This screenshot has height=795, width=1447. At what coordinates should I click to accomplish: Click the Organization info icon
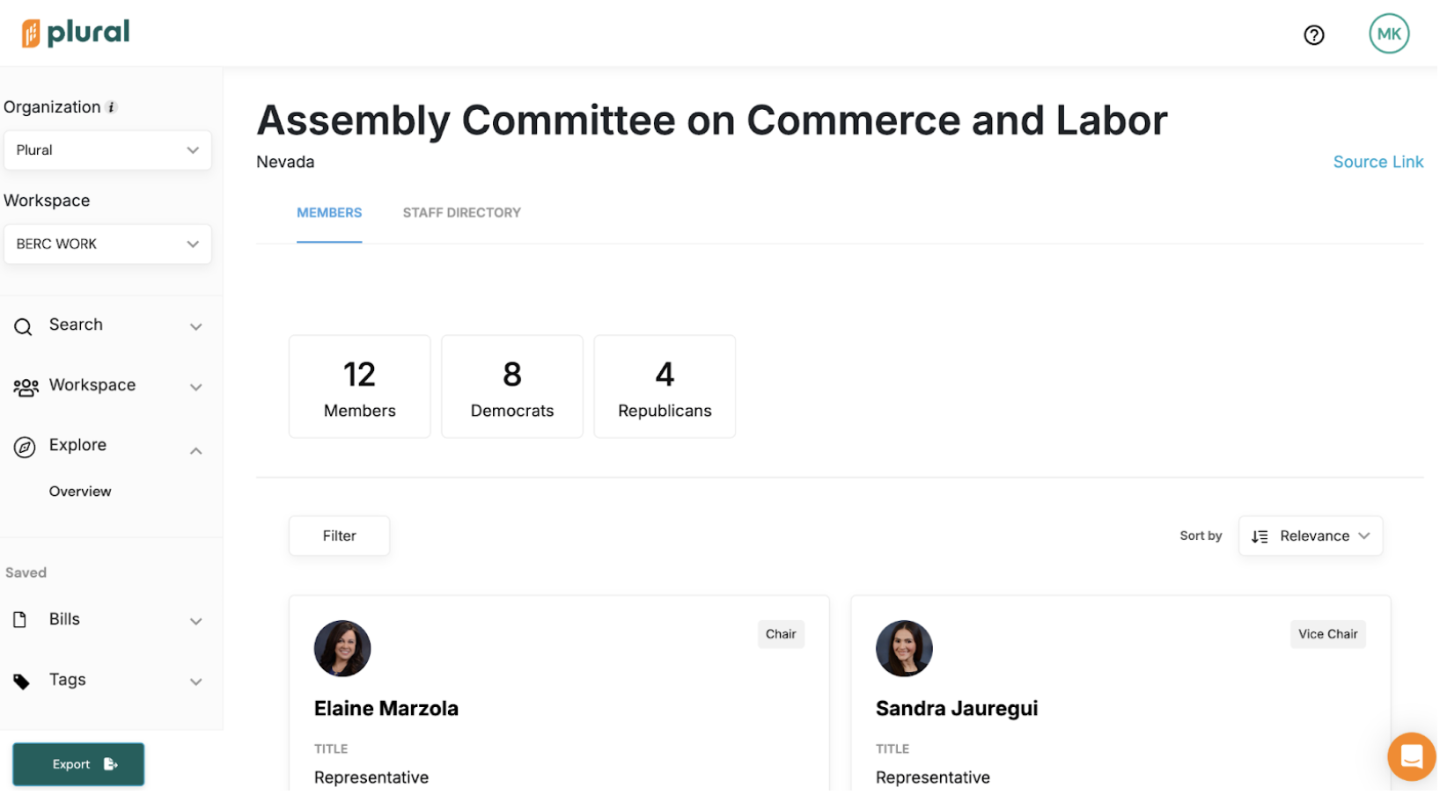pyautogui.click(x=112, y=107)
